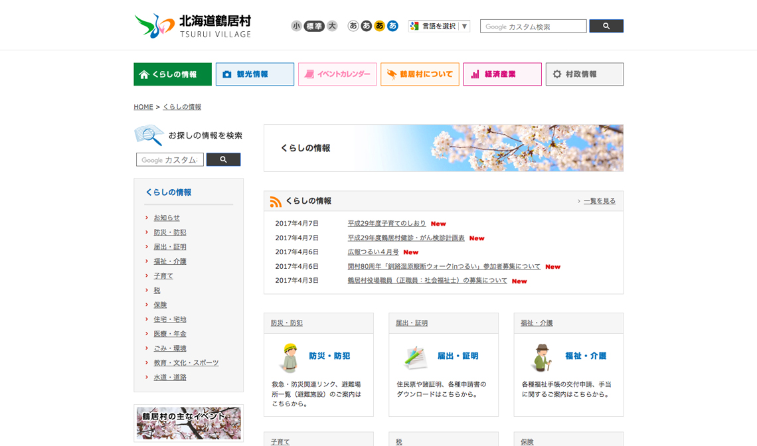Open the 観光情報 navigation tab
Image resolution: width=757 pixels, height=446 pixels.
coord(255,74)
